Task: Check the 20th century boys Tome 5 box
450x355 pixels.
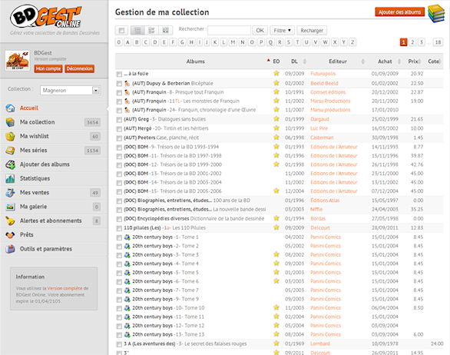Action: point(119,273)
